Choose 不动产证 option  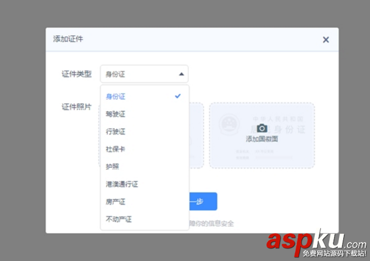tap(145, 219)
